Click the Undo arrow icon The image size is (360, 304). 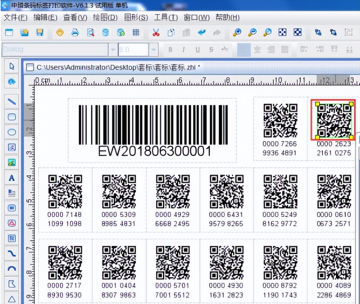[201, 32]
